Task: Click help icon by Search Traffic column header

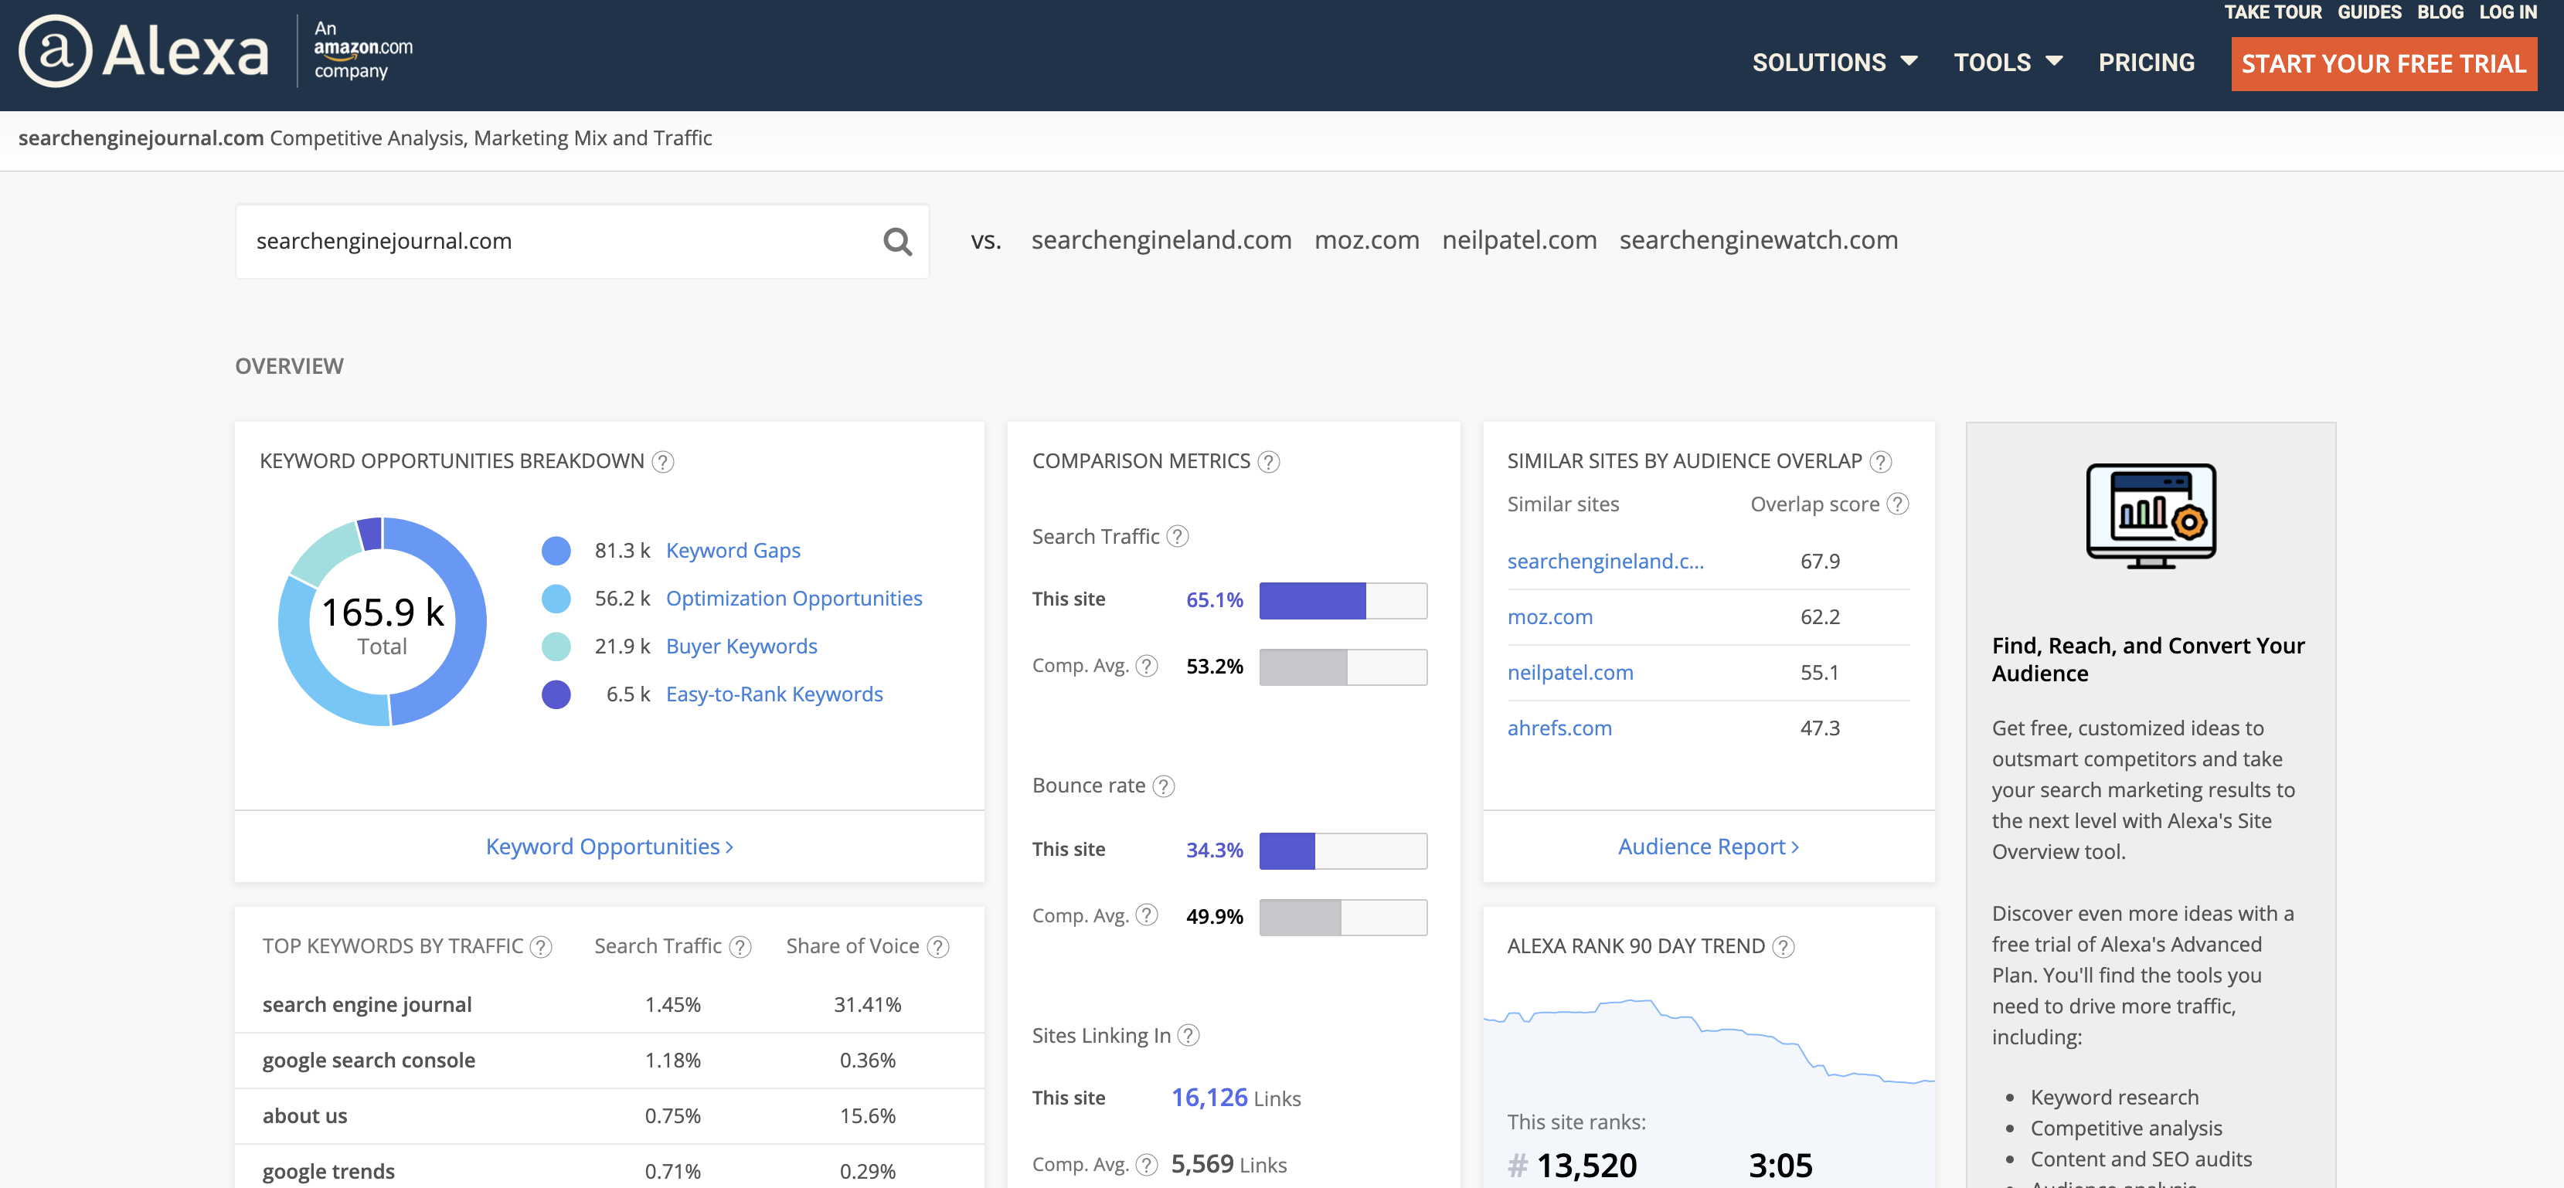Action: [x=740, y=947]
